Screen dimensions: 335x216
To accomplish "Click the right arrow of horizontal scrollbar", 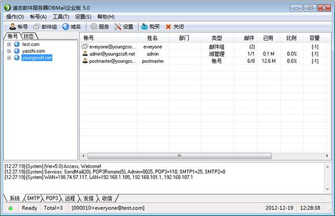I will pyautogui.click(x=327, y=156).
